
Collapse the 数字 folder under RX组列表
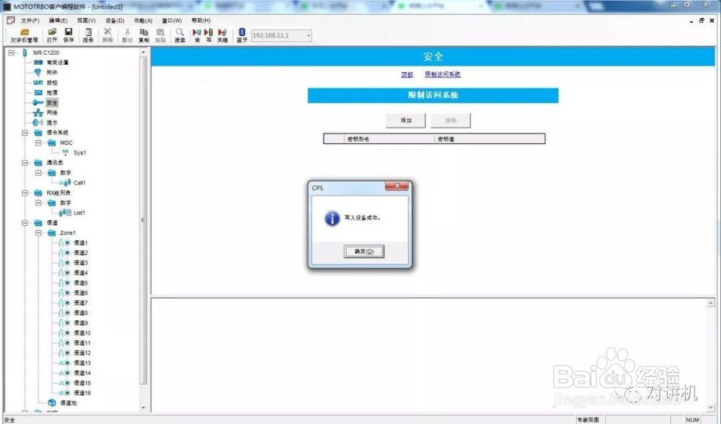39,203
